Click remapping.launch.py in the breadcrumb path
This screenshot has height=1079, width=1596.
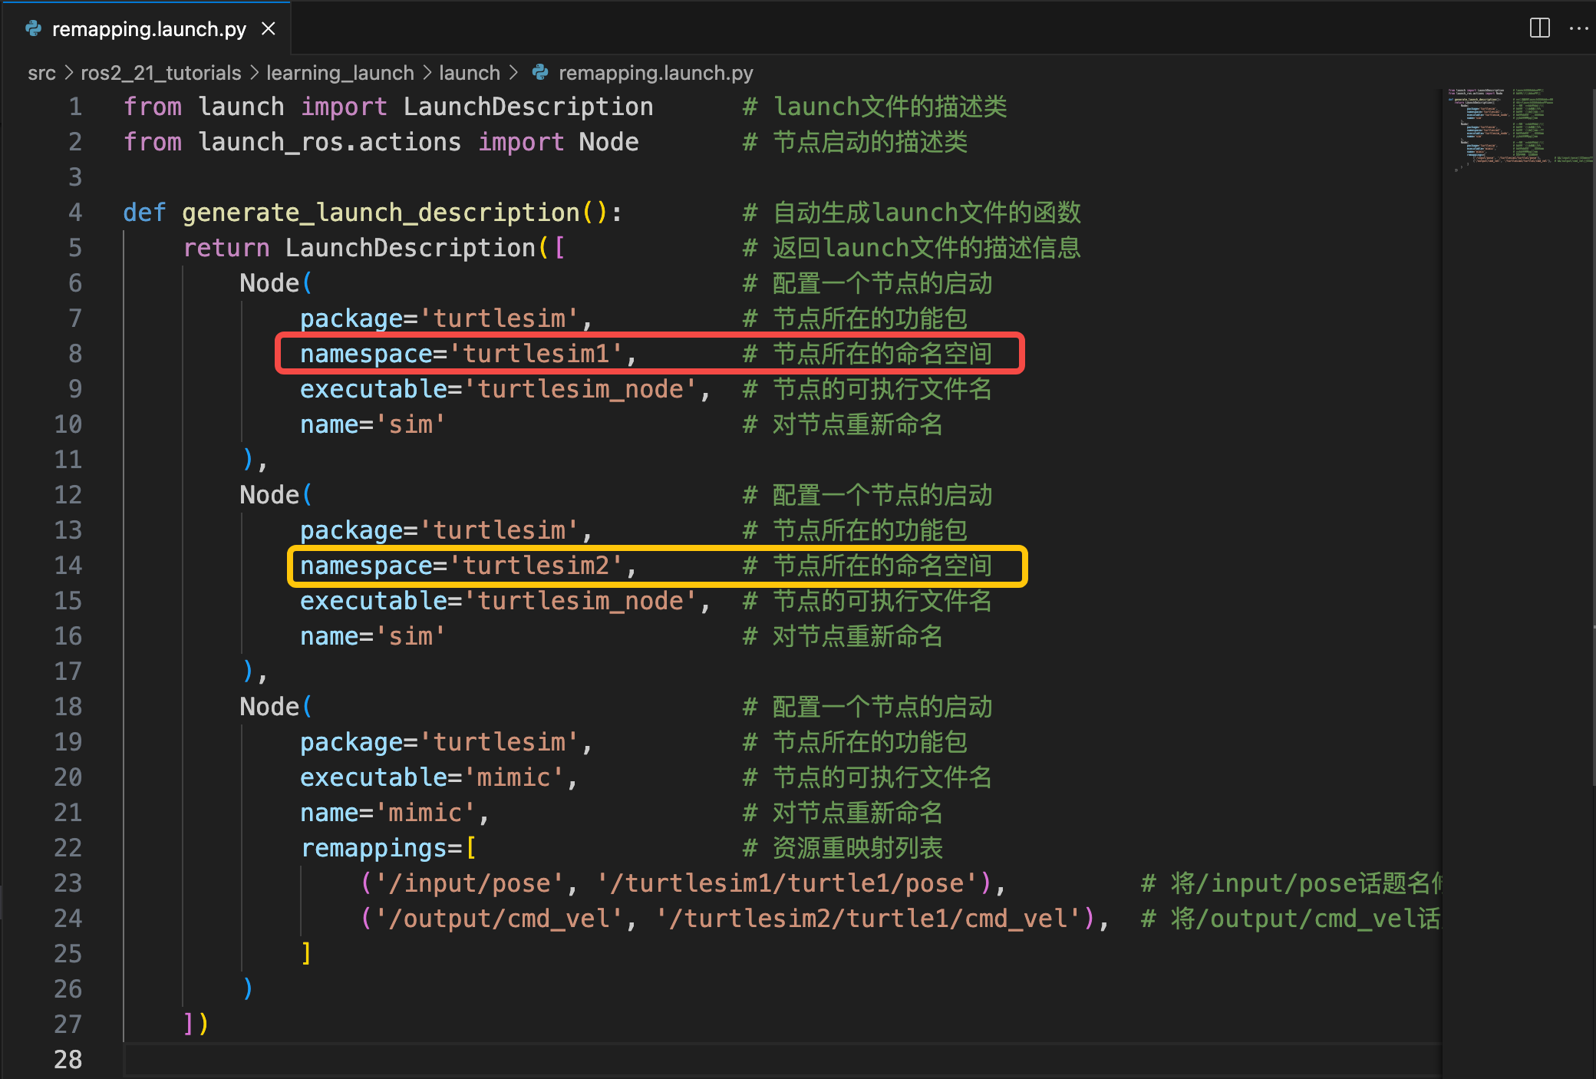coord(655,73)
